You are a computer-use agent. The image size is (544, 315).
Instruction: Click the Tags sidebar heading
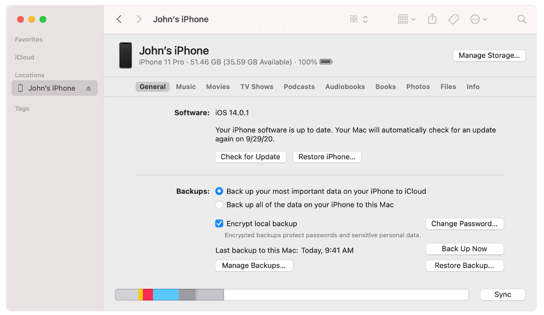tap(22, 109)
